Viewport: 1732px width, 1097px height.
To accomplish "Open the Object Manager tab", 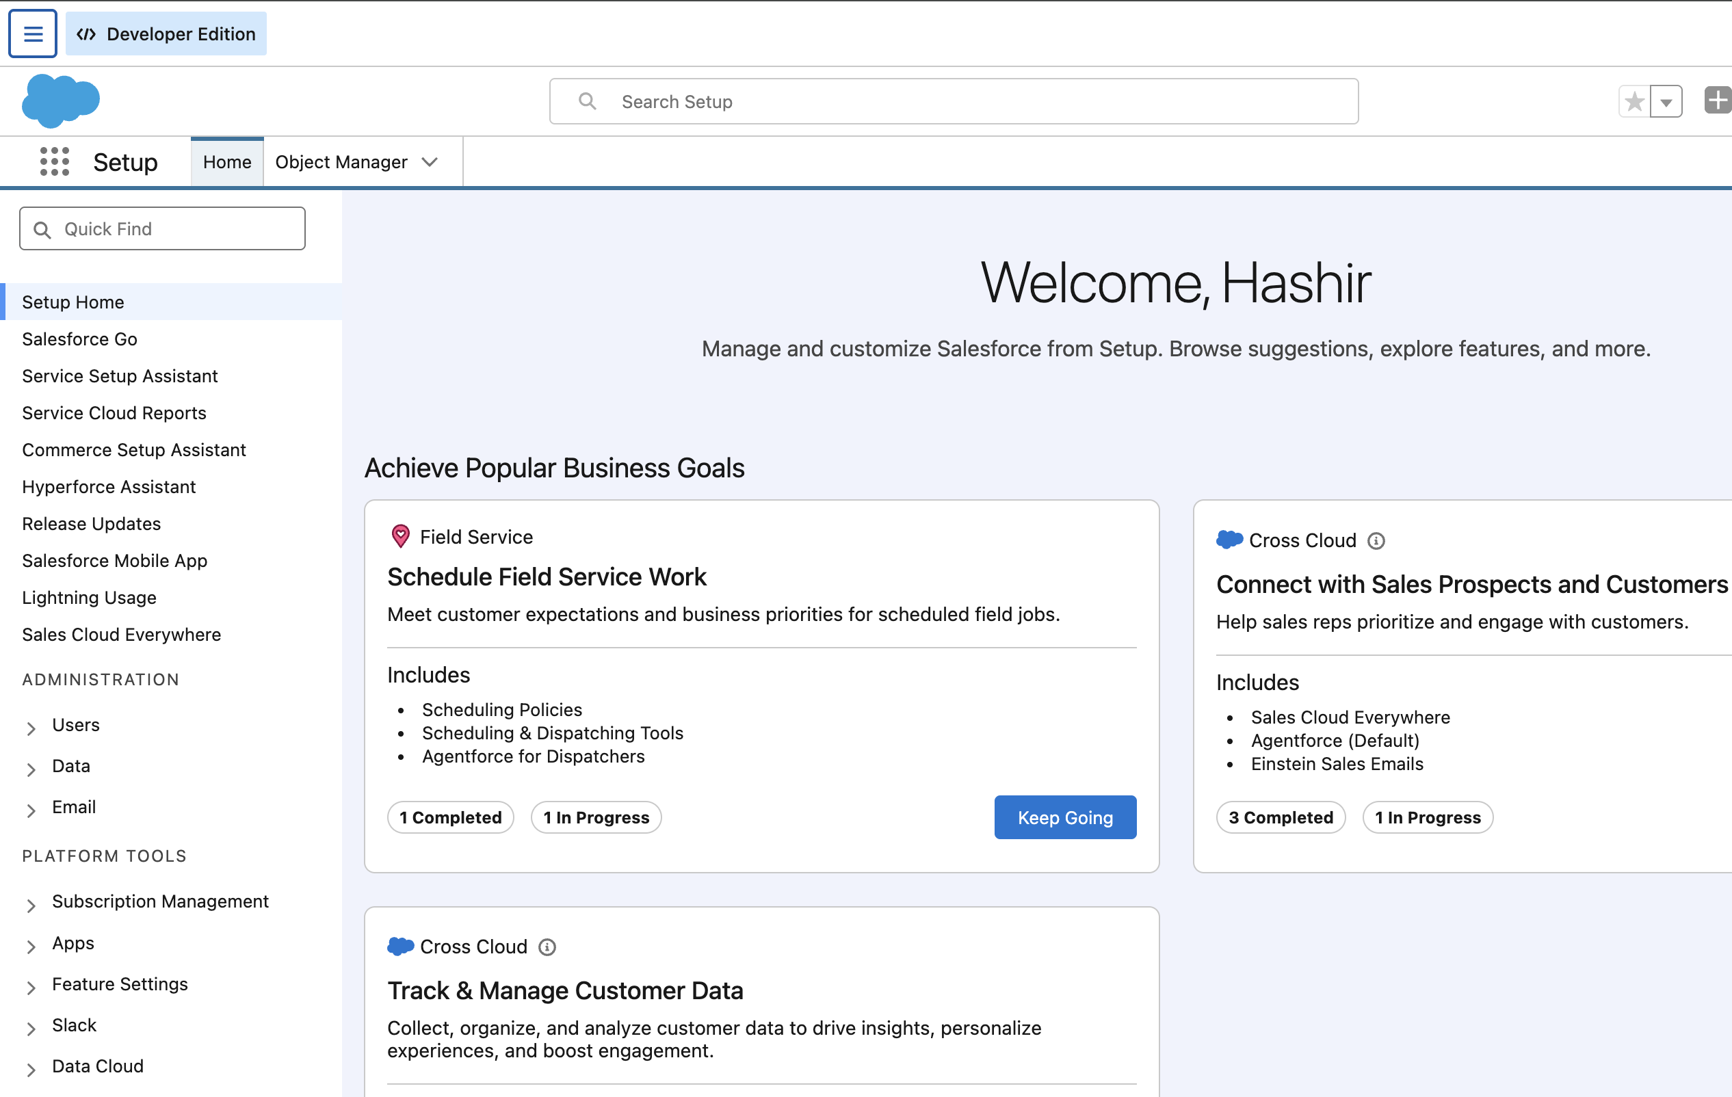I will coord(341,162).
